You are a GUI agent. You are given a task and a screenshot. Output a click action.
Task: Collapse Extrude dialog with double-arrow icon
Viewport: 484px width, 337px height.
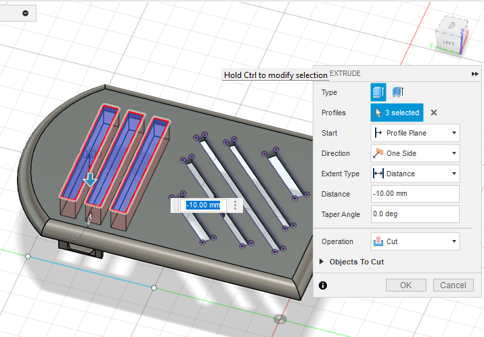click(x=475, y=74)
